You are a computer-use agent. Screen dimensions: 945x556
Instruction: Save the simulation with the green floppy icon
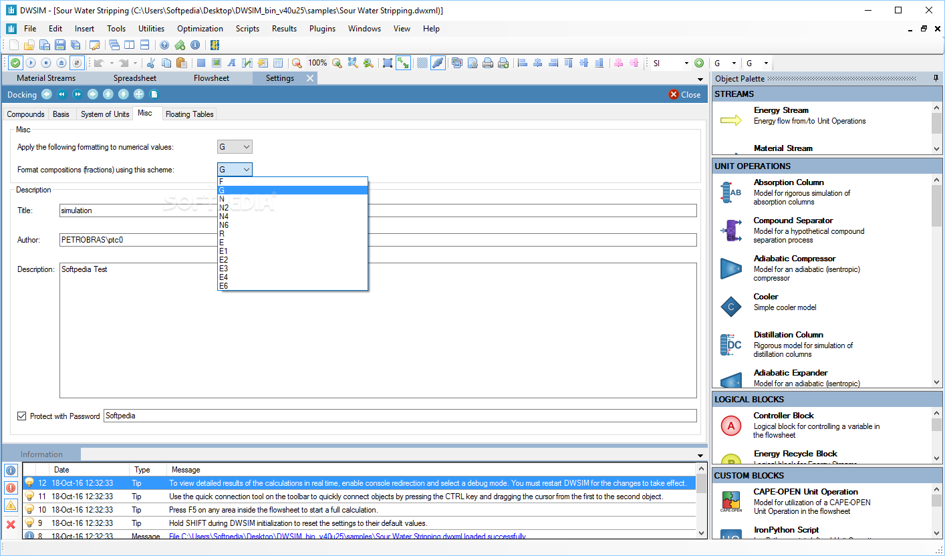[60, 45]
